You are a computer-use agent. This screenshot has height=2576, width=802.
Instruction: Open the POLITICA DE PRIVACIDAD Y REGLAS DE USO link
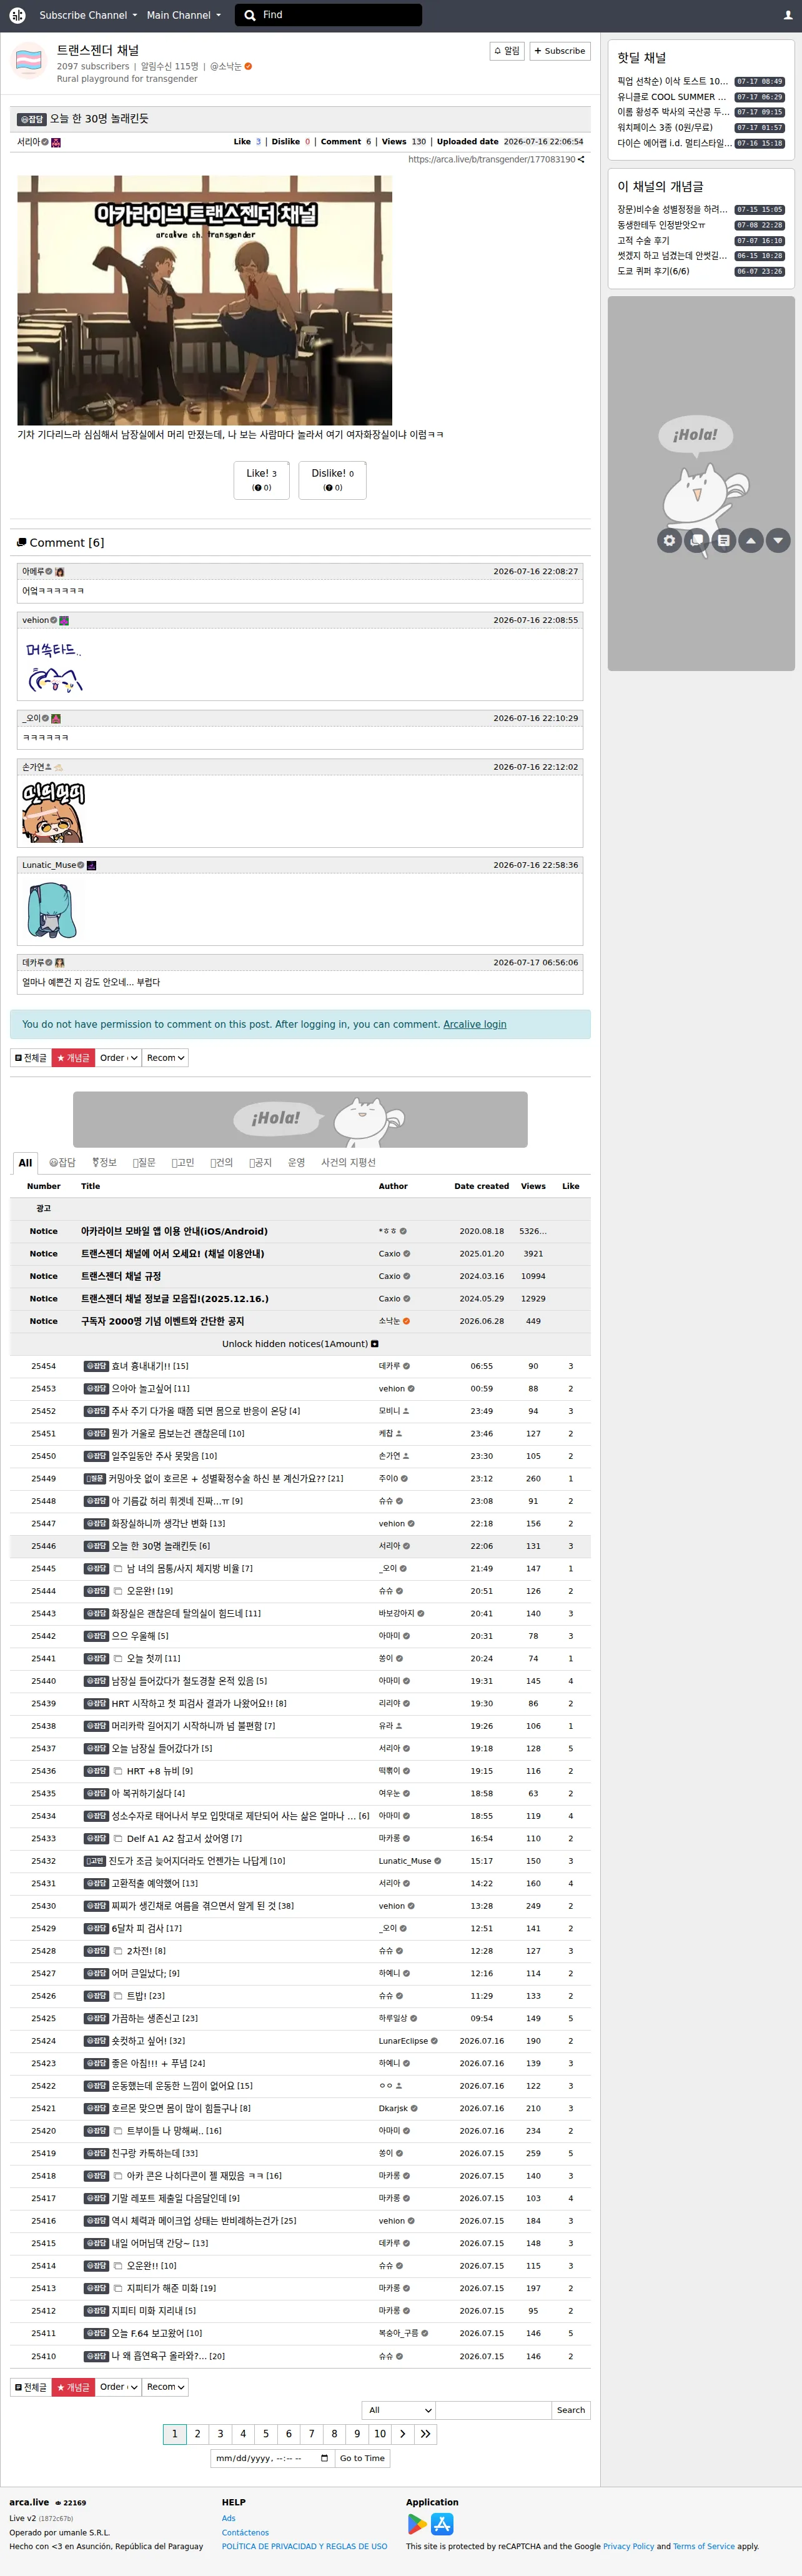(304, 2547)
